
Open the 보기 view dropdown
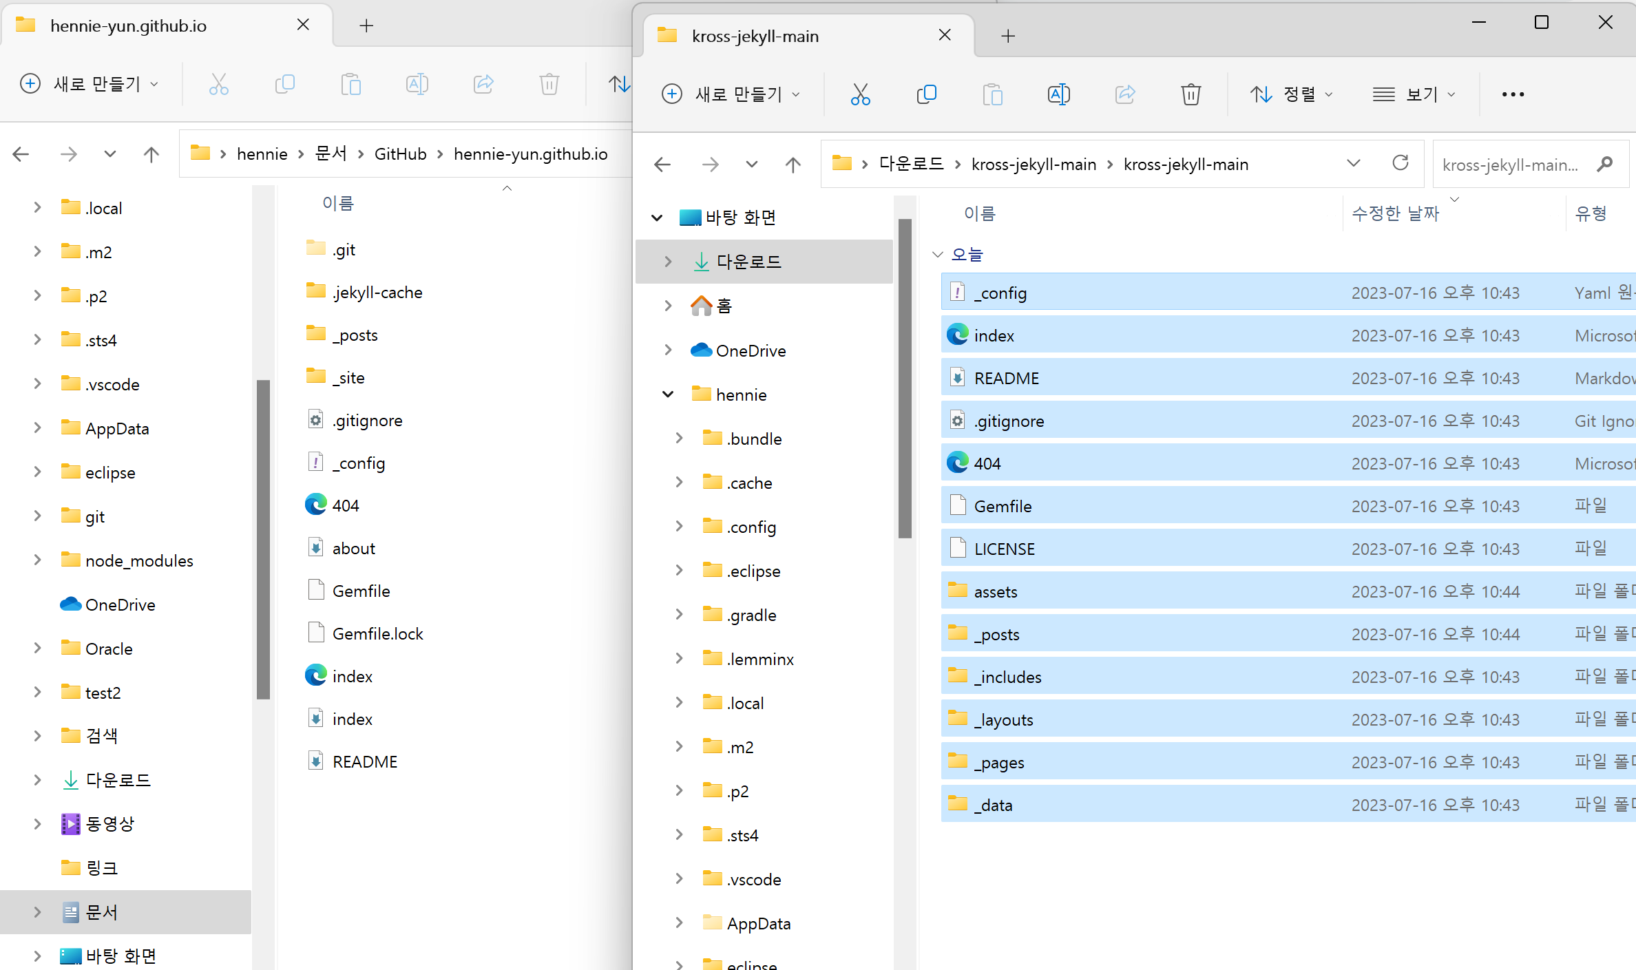point(1413,94)
